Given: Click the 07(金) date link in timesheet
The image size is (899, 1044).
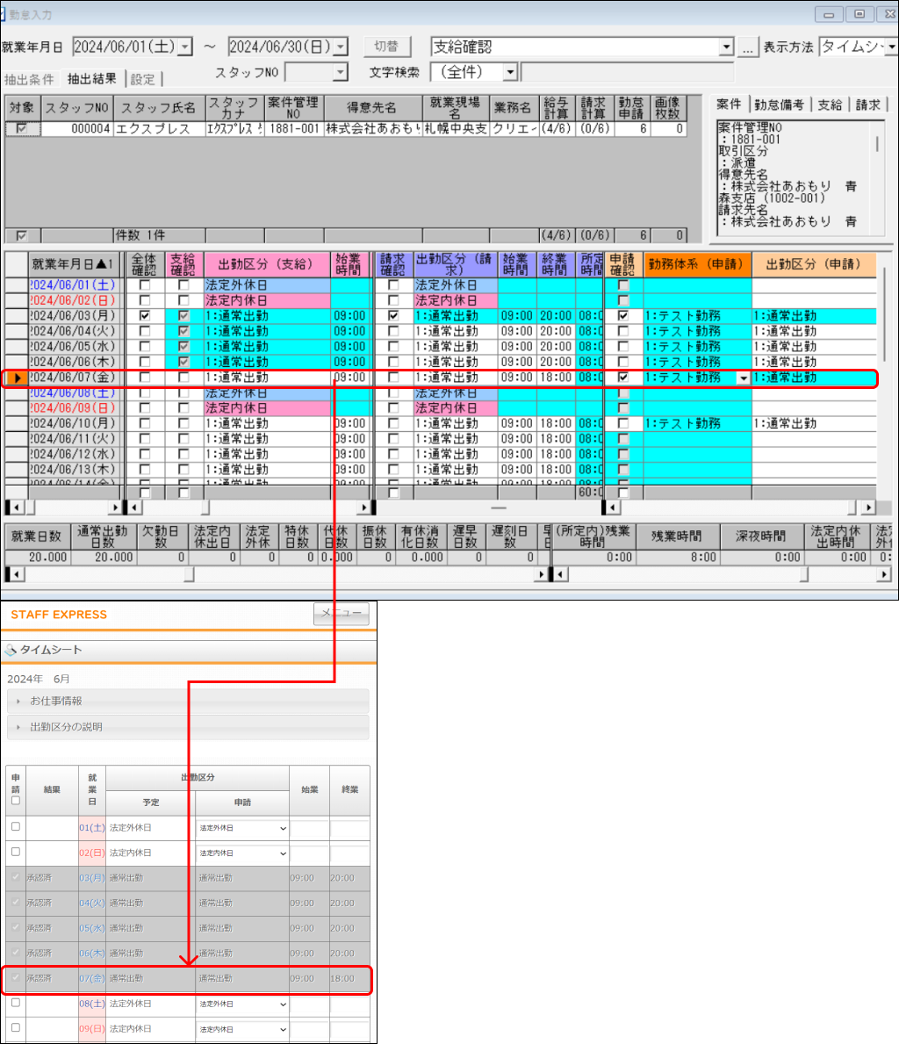Looking at the screenshot, I should 92,979.
